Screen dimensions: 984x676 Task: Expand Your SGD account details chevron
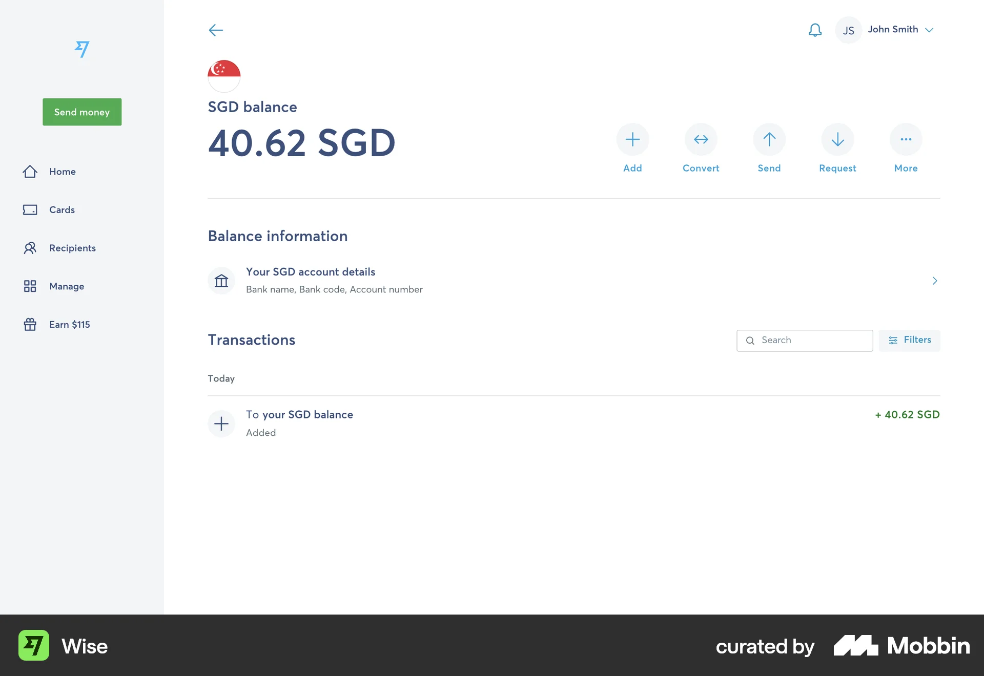(x=934, y=281)
